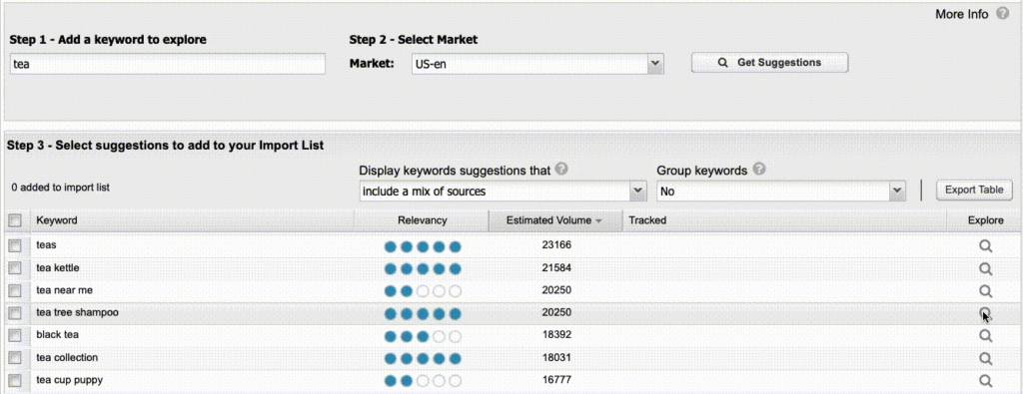Screen dimensions: 1023x394
Task: Explore the 'tea collection' keyword magnifier
Action: point(985,358)
